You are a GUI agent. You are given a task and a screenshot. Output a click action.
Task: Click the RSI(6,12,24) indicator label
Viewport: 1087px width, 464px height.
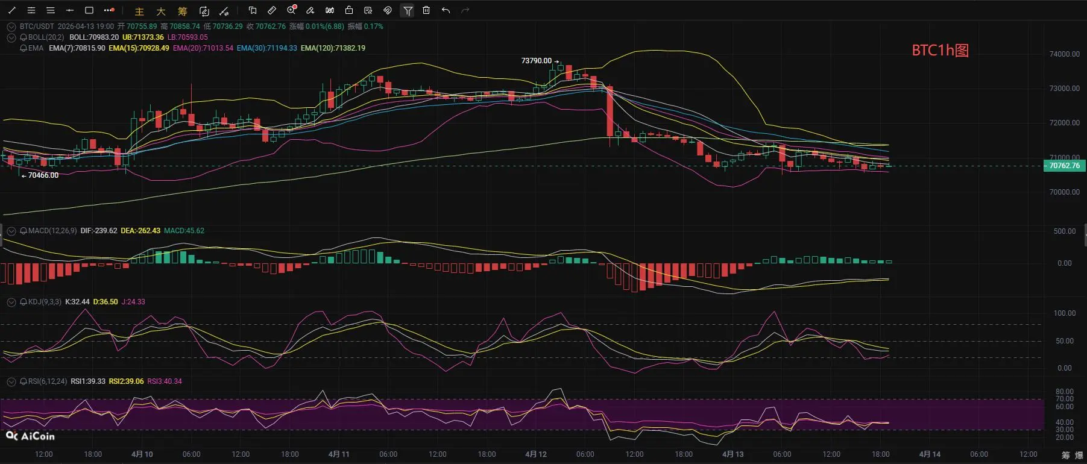pos(48,381)
